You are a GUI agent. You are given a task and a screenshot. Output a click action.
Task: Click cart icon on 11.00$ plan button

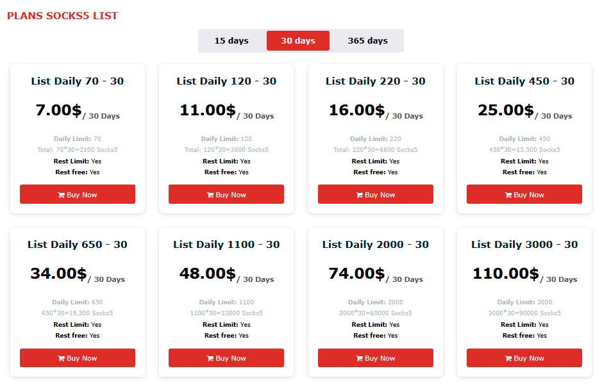210,195
